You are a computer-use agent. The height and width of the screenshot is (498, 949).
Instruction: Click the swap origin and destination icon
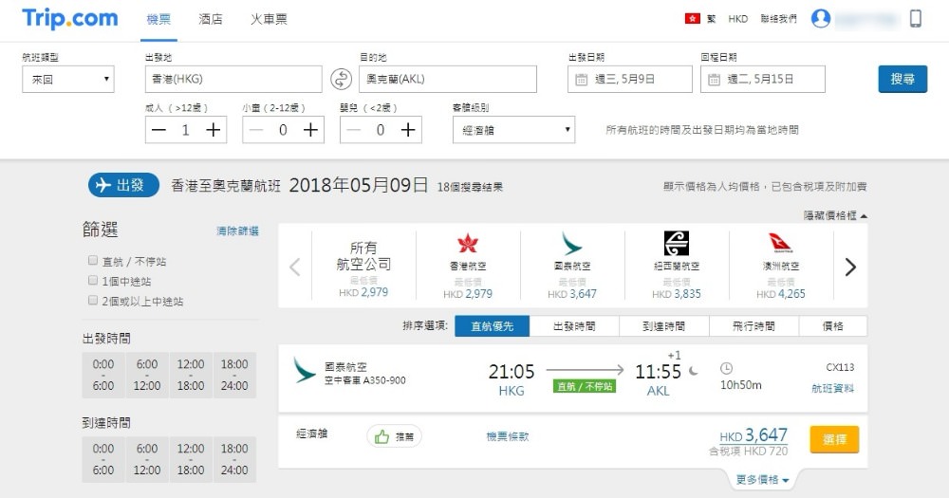341,79
